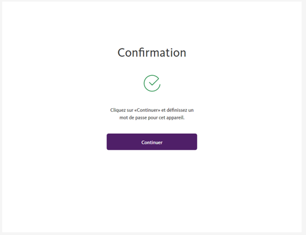Click the word 'passe' in the instruction text
The image size is (306, 235).
pyautogui.click(x=141, y=118)
